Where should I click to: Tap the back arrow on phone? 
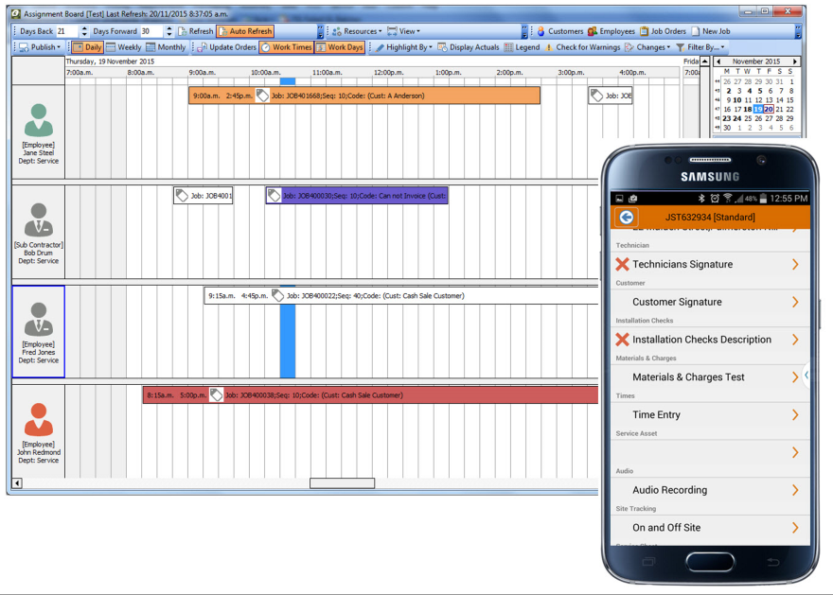pyautogui.click(x=627, y=217)
